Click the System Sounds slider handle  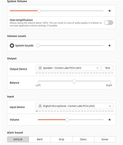pos(38,45)
